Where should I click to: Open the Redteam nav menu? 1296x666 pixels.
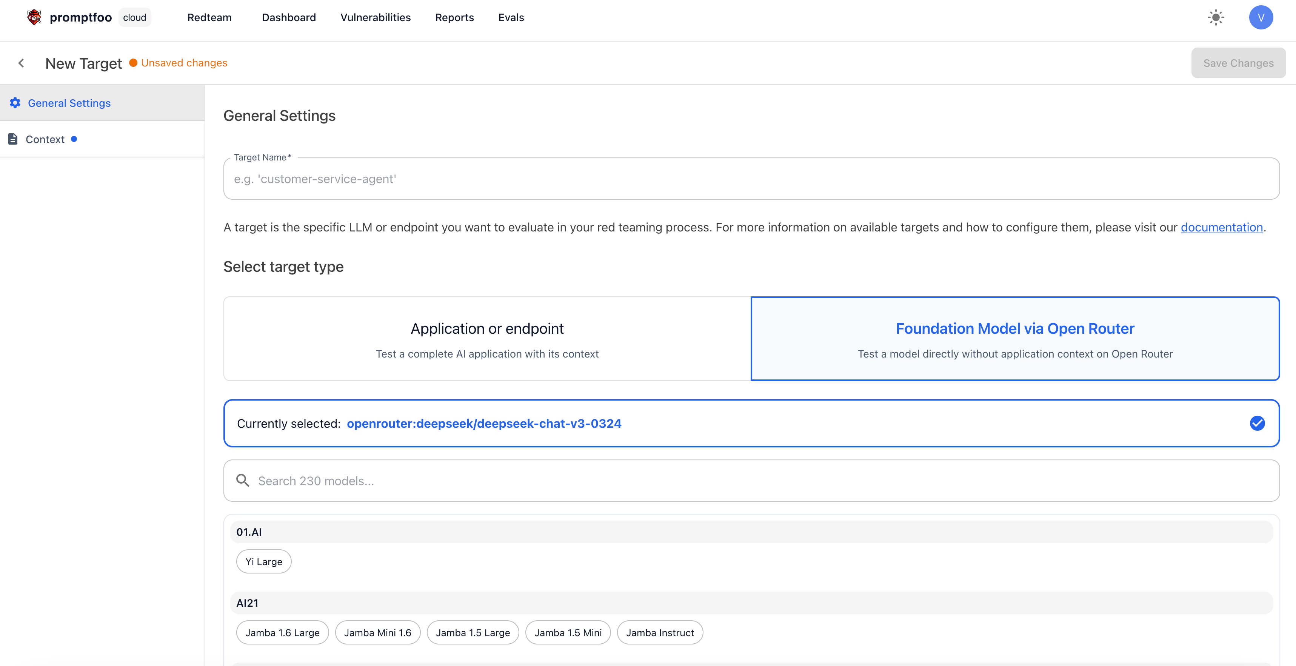[x=209, y=18]
